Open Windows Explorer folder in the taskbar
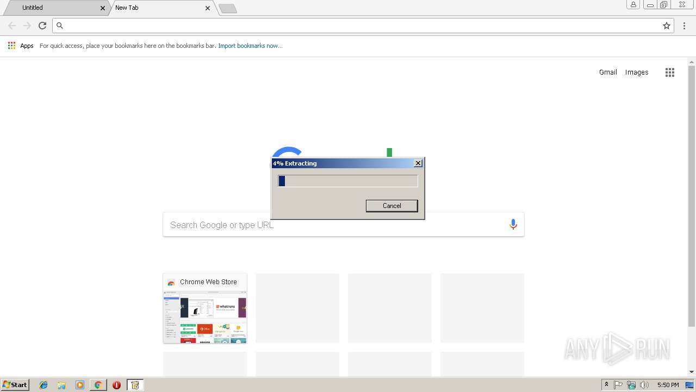696x392 pixels. click(61, 385)
